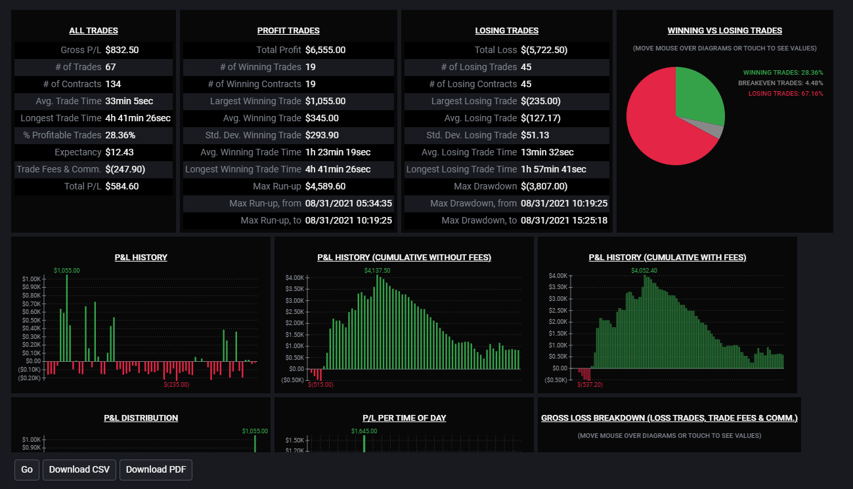Screen dimensions: 853x489
Task: Select Avg. Trade Time value 33min 5sec
Action: [x=129, y=101]
